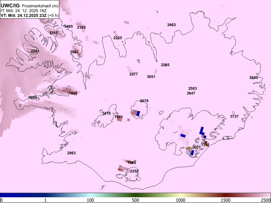Select the label 1959 in the west
Viewport: 271px width, 203px height.
[x=73, y=93]
